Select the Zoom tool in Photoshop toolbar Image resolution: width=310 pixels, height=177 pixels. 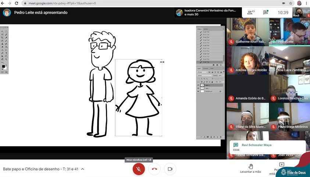[x=6, y=59]
